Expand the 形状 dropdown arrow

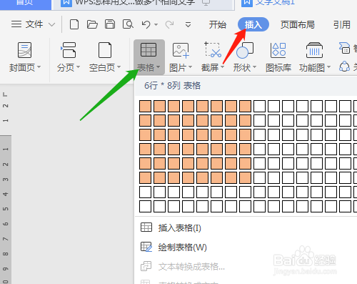[x=254, y=67]
